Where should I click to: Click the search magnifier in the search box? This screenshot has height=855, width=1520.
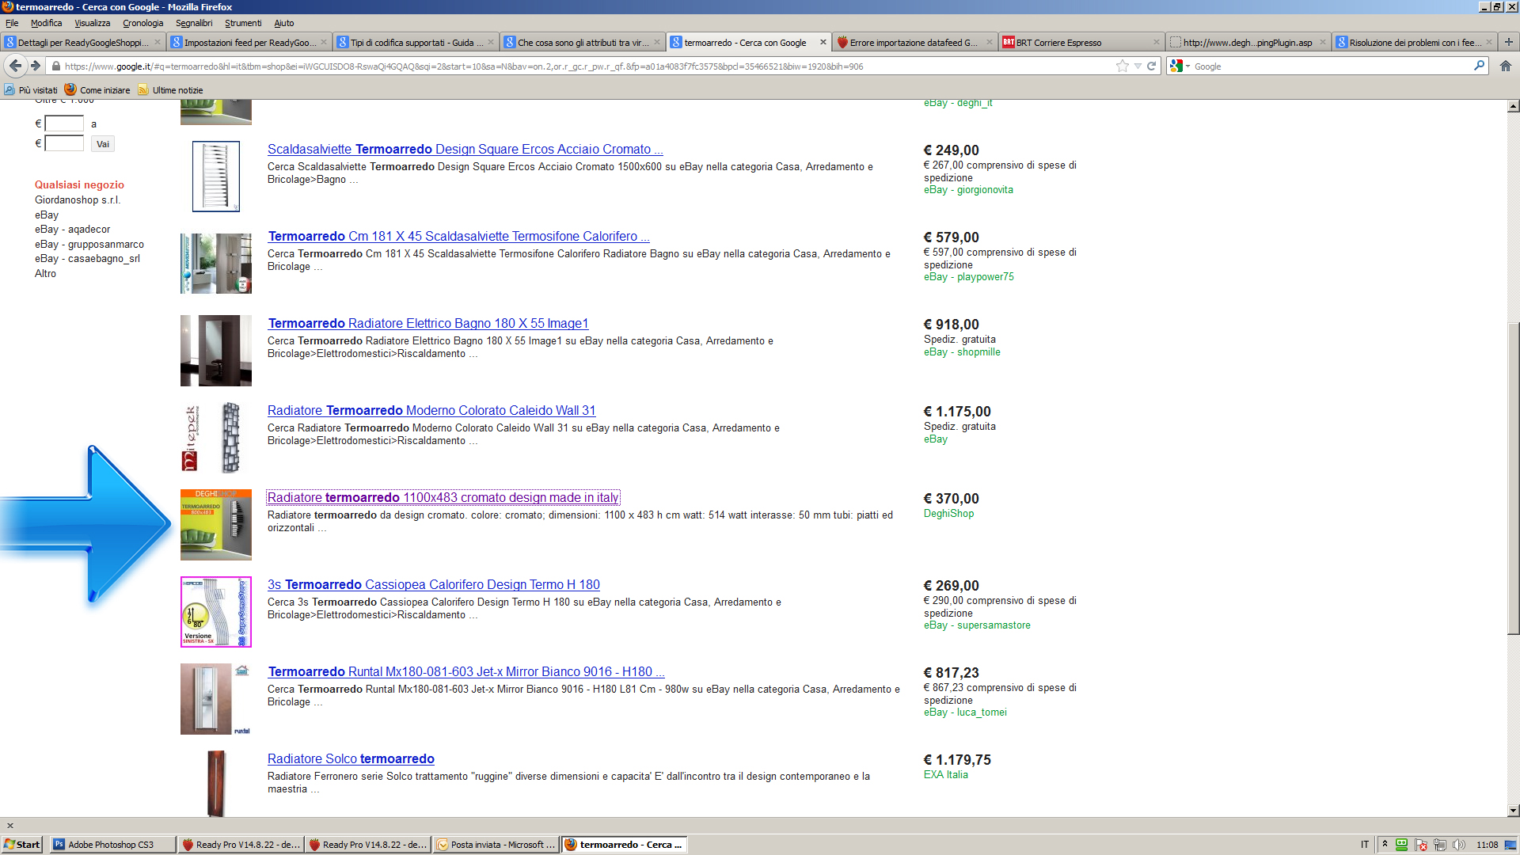coord(1479,66)
